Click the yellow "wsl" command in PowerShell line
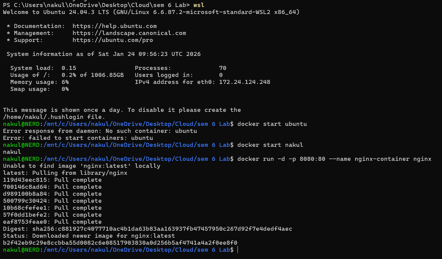Screen dimensions: 442x259 199,5
